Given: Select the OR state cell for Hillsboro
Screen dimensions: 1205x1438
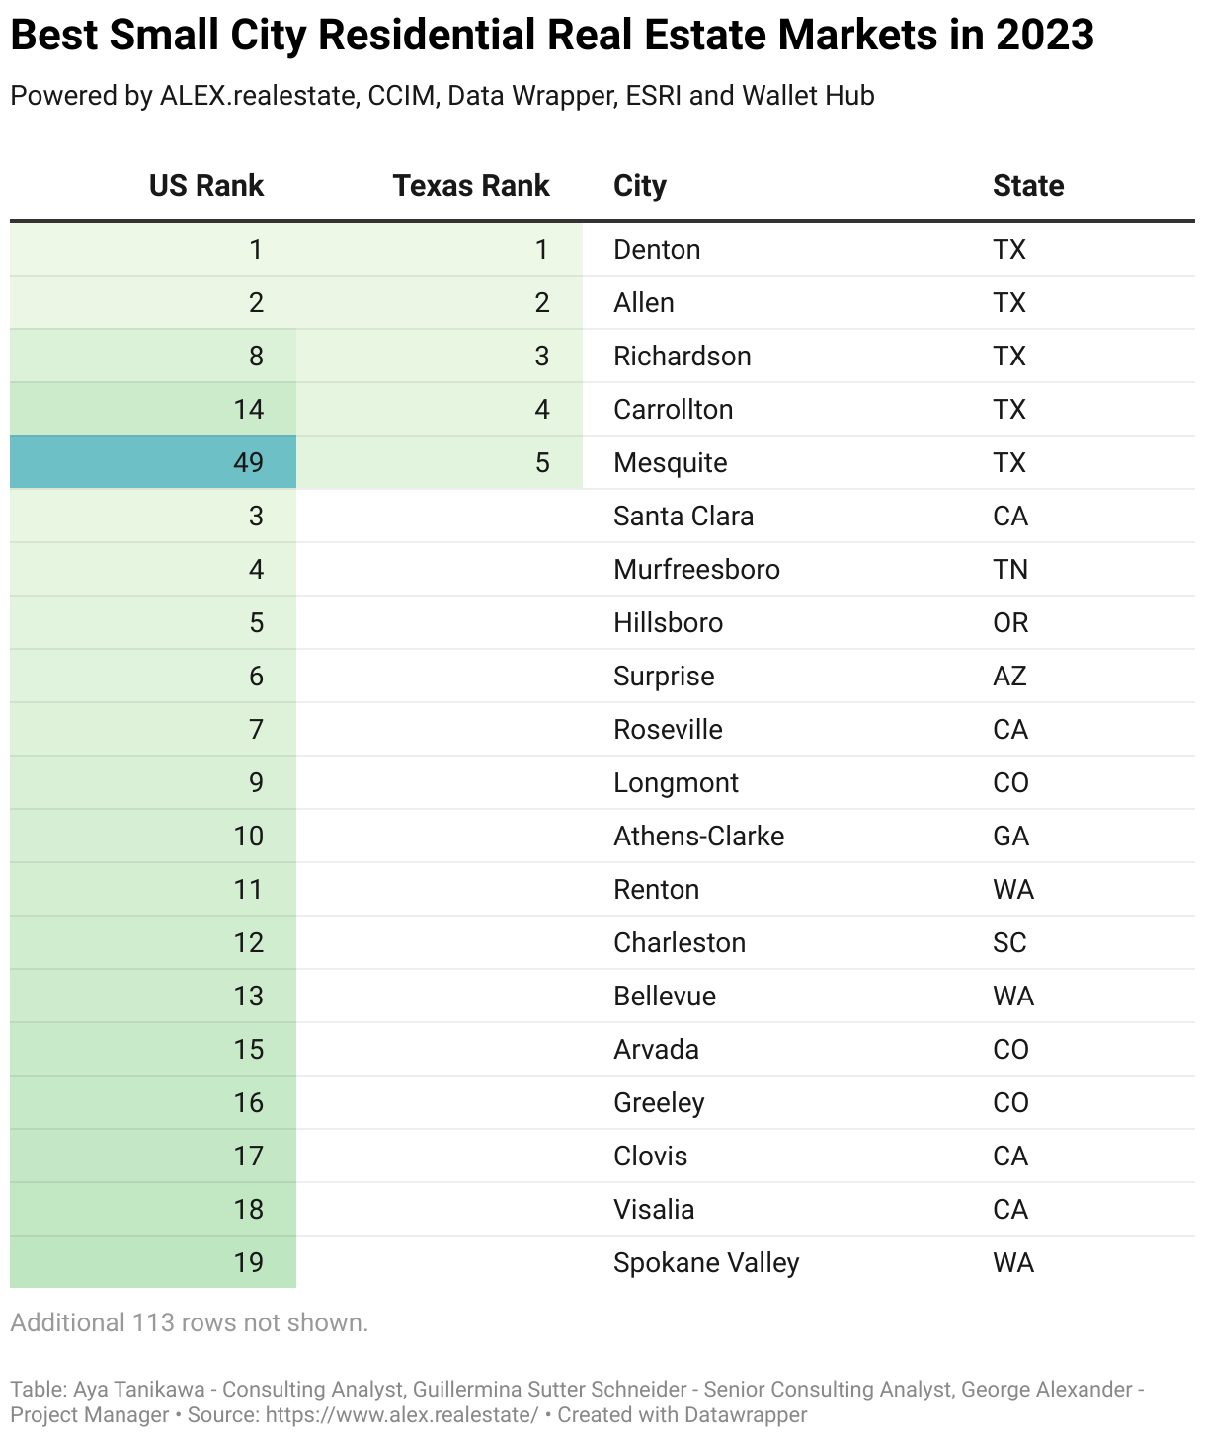Looking at the screenshot, I should pos(1009,622).
